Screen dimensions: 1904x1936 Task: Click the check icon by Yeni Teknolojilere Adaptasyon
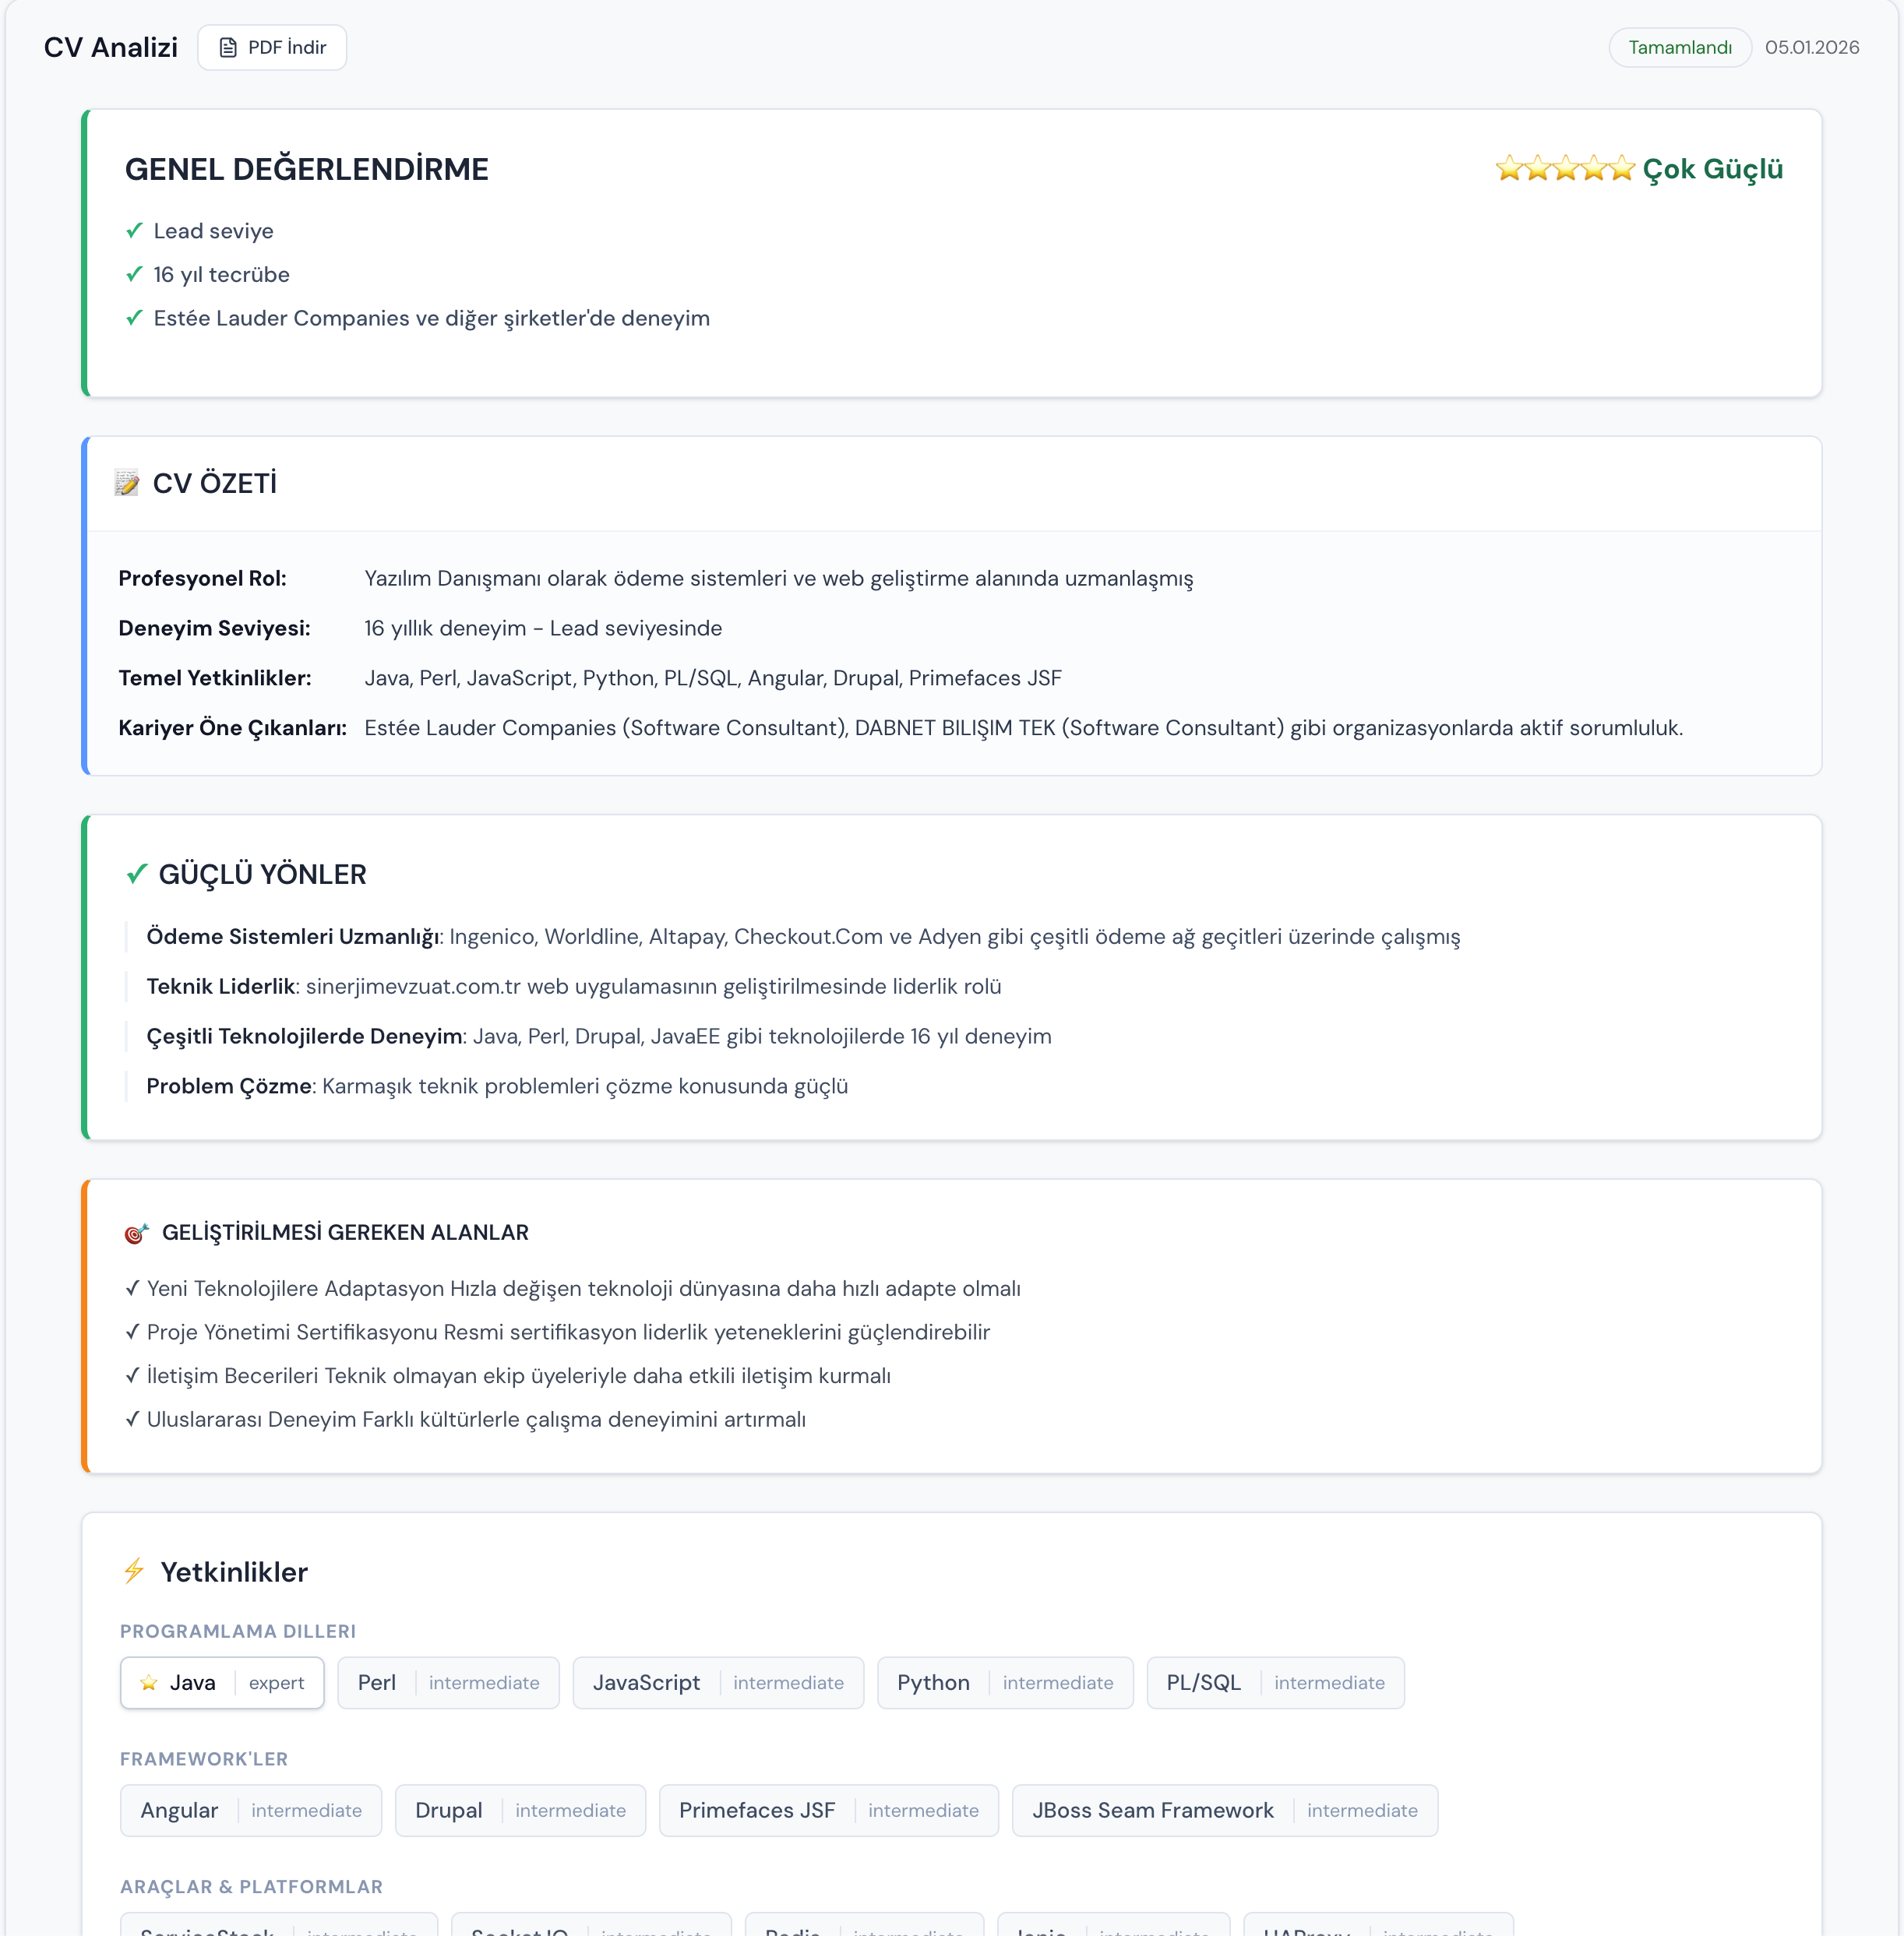point(132,1288)
